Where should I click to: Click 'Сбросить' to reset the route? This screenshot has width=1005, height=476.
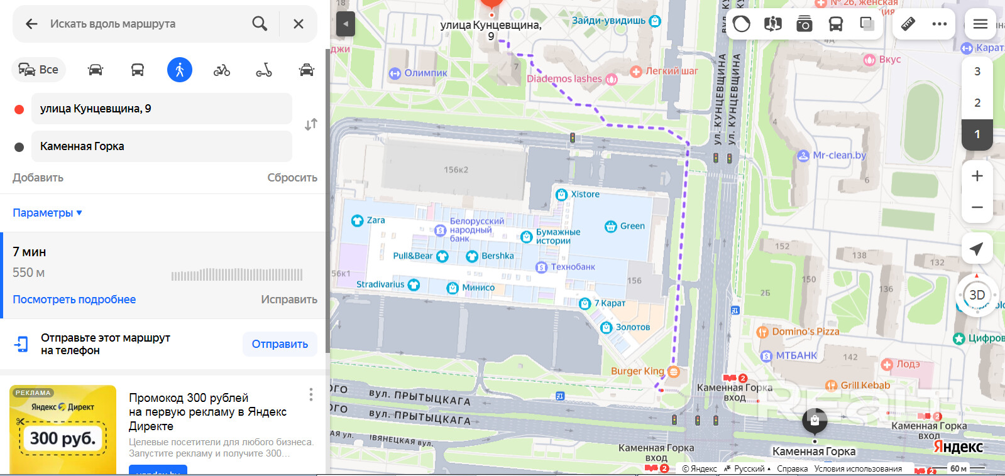point(292,178)
